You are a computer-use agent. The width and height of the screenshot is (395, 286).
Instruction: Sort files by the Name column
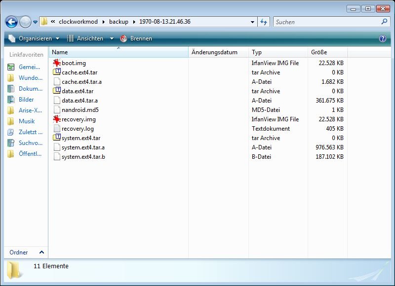click(x=118, y=52)
